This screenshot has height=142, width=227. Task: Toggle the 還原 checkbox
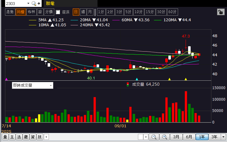pyautogui.click(x=58, y=12)
